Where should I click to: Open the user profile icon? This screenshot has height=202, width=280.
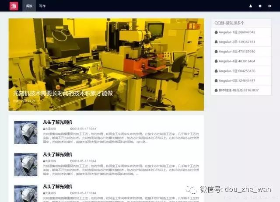(251, 6)
